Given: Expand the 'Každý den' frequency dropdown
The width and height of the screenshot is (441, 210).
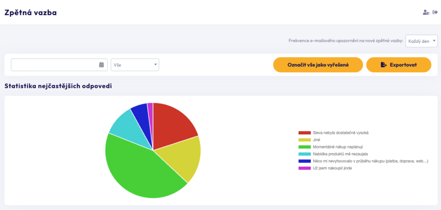Looking at the screenshot, I should [421, 41].
